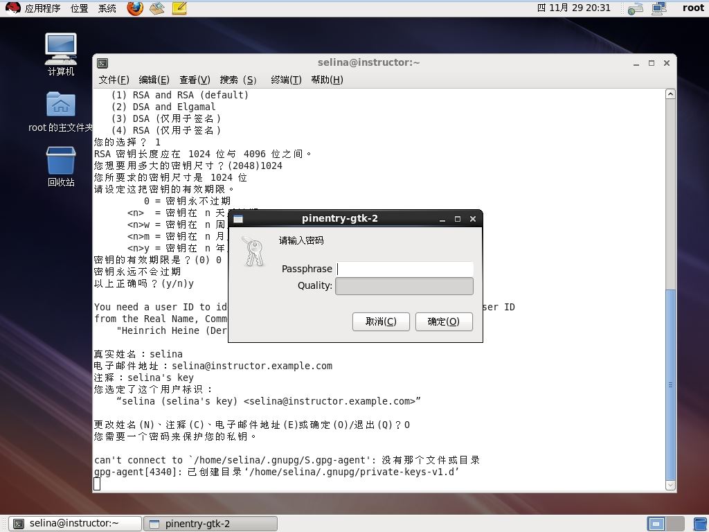This screenshot has height=532, width=709.
Task: Select the first workspace in switcher
Action: pyautogui.click(x=656, y=524)
